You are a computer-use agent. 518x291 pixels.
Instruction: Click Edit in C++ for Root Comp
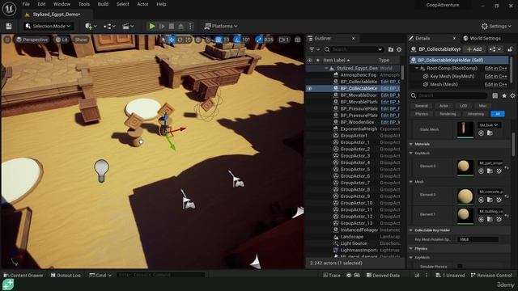[x=496, y=68]
